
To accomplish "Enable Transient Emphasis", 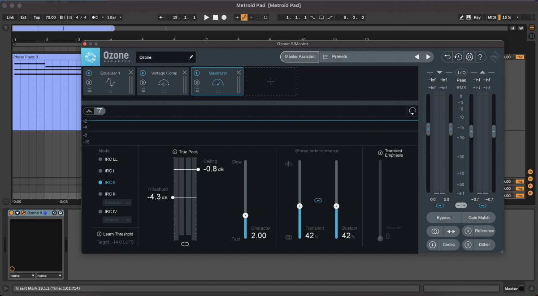I will coord(380,153).
